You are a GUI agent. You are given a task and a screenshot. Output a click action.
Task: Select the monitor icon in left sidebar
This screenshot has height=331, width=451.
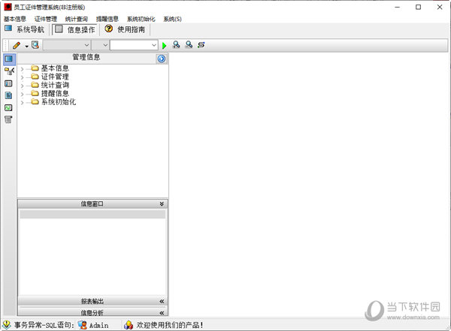point(9,59)
